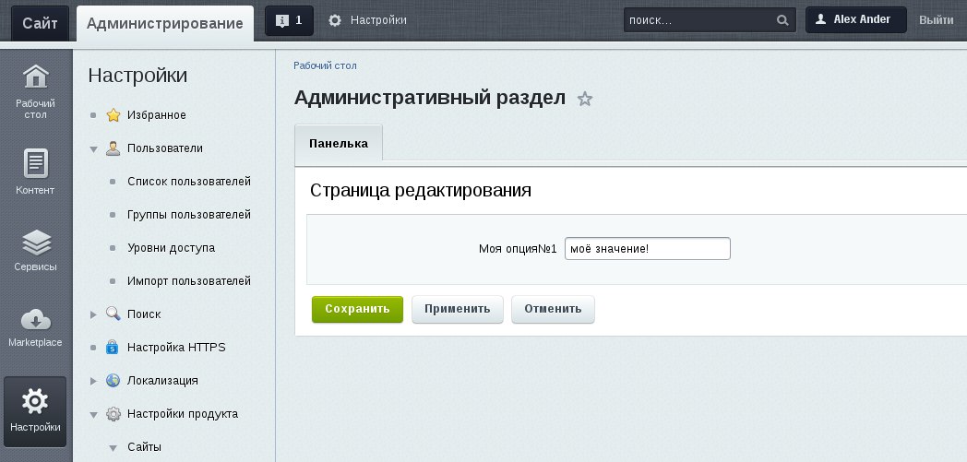The height and width of the screenshot is (462, 967).
Task: Open the Сервисы sidebar layers icon
Action: [36, 243]
